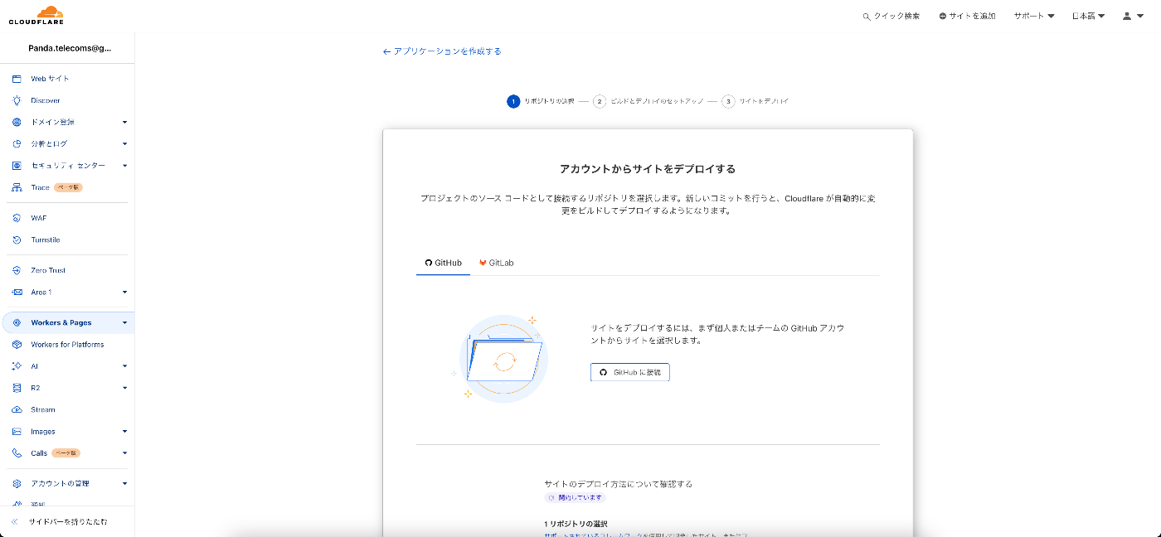Expand the Images submenu arrow
The width and height of the screenshot is (1161, 537).
click(x=124, y=431)
